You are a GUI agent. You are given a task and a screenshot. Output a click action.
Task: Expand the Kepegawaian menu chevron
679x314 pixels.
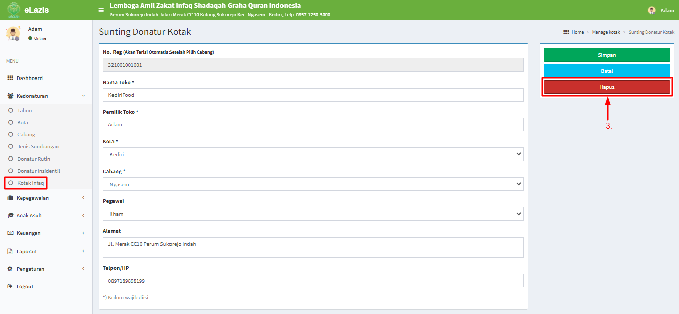(x=83, y=198)
